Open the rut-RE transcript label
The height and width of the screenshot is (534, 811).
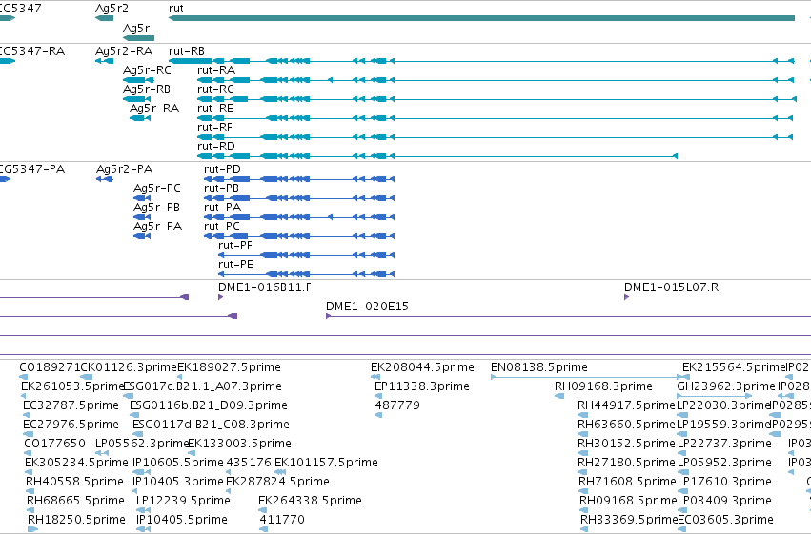(x=215, y=109)
